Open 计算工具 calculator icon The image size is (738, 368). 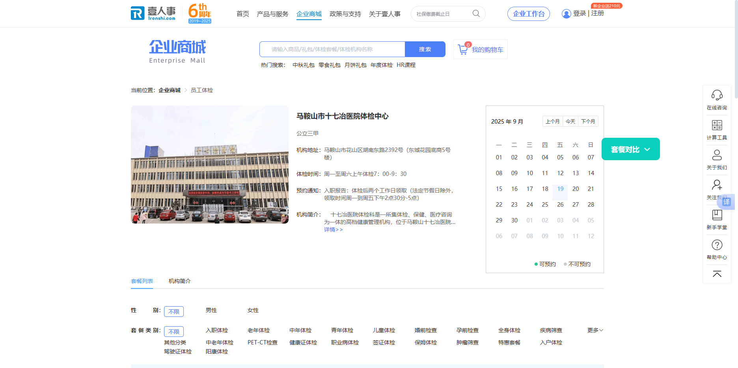(717, 125)
